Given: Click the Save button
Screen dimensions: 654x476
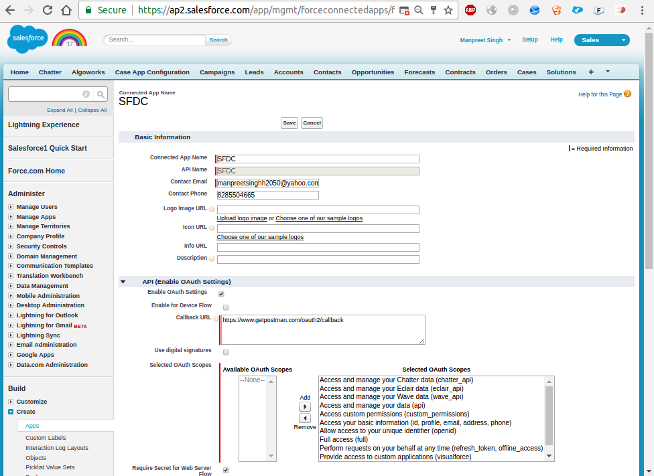Looking at the screenshot, I should pyautogui.click(x=289, y=123).
